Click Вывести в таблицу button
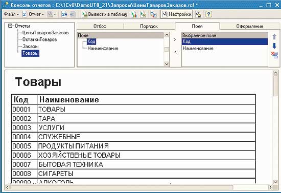The image size is (281, 193). click(x=104, y=14)
